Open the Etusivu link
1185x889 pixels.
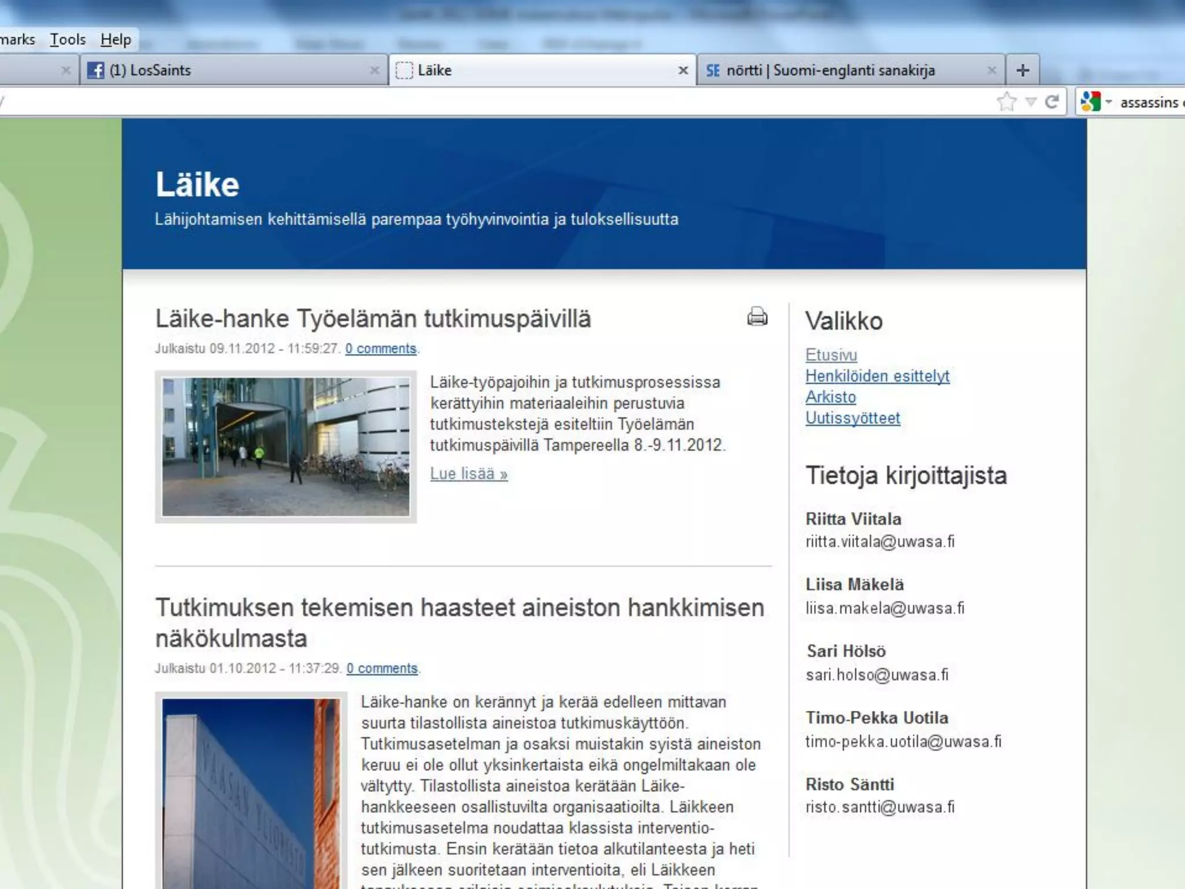[x=831, y=355]
